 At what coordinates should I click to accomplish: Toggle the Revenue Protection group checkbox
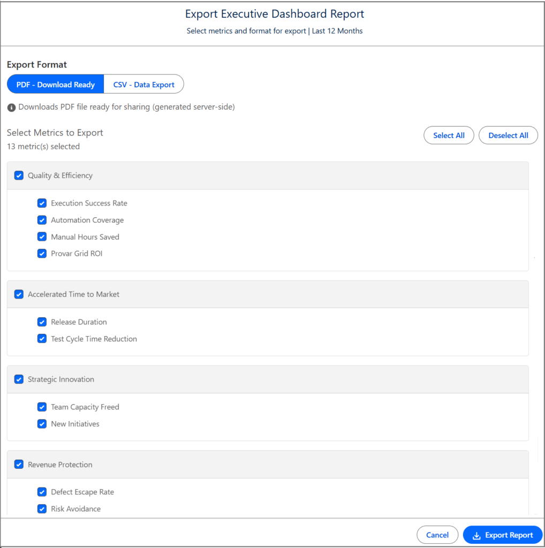(x=19, y=465)
